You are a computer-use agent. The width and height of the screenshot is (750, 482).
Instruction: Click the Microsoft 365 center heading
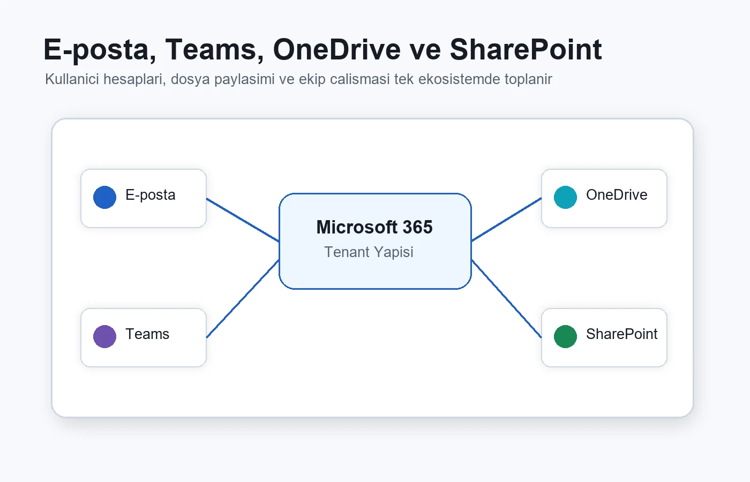click(374, 227)
